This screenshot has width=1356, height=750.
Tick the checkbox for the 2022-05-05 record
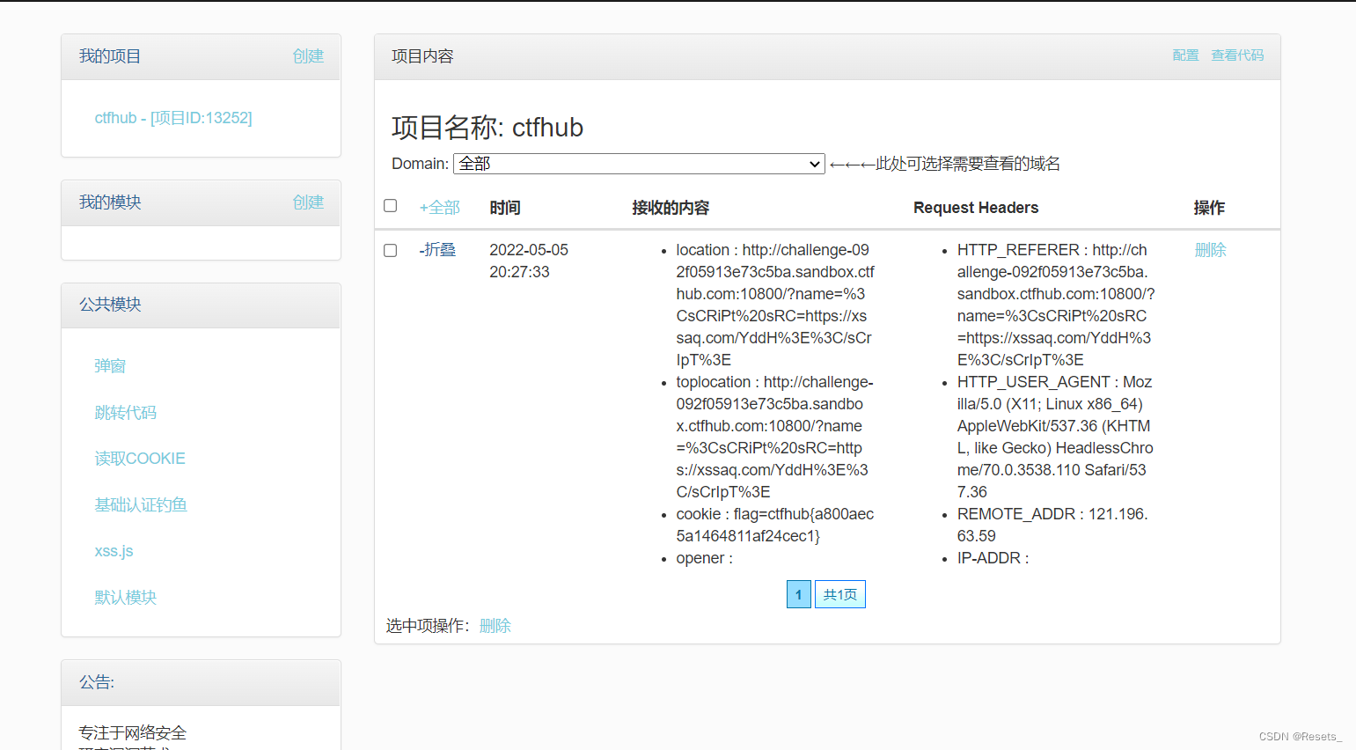pyautogui.click(x=391, y=251)
